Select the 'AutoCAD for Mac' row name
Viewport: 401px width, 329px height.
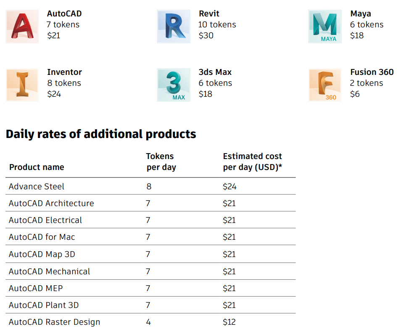(42, 237)
